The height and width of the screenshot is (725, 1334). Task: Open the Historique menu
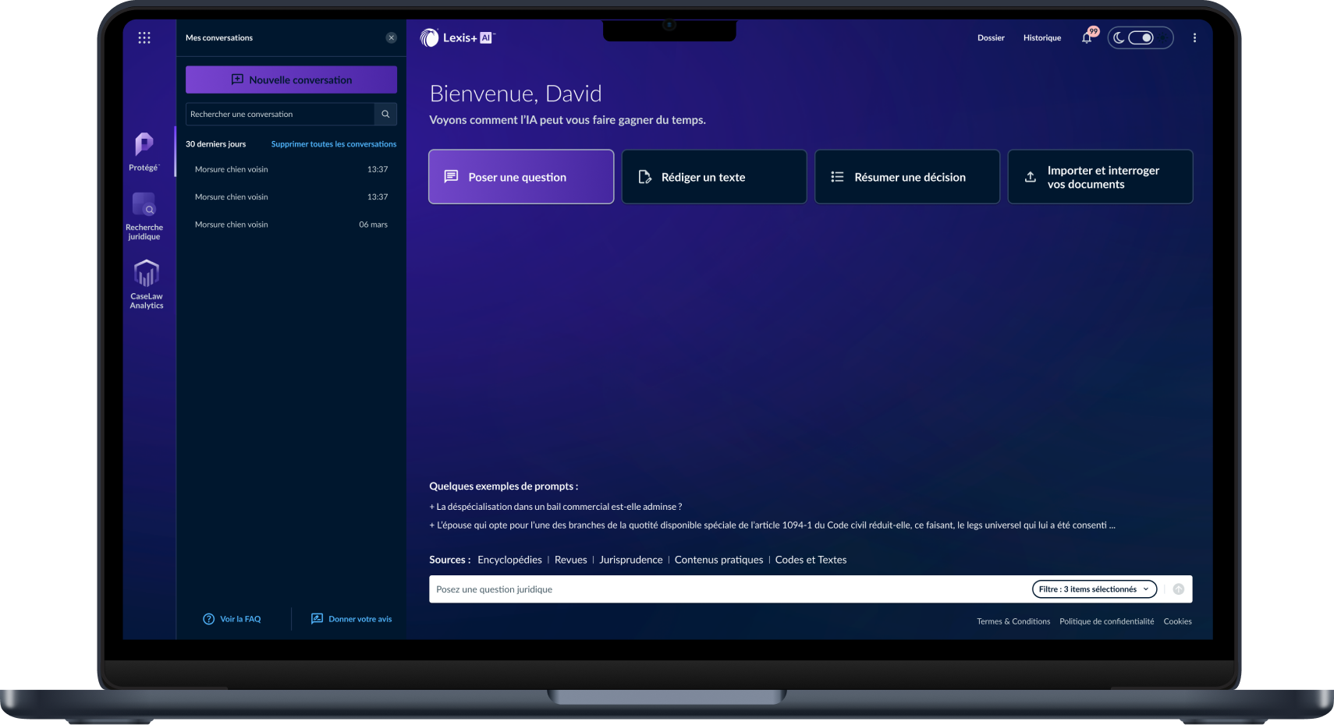1041,37
